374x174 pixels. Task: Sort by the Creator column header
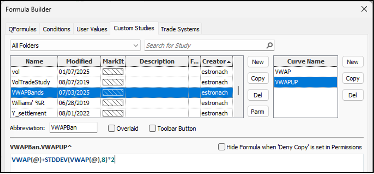click(x=216, y=62)
